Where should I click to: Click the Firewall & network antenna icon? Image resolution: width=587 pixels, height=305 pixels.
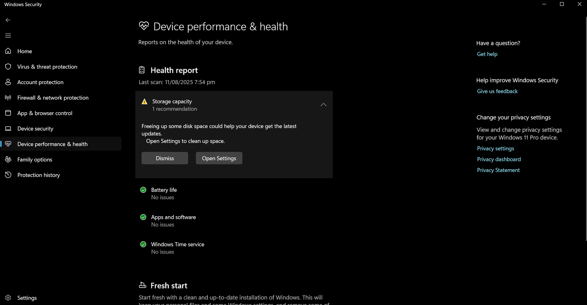(x=8, y=98)
